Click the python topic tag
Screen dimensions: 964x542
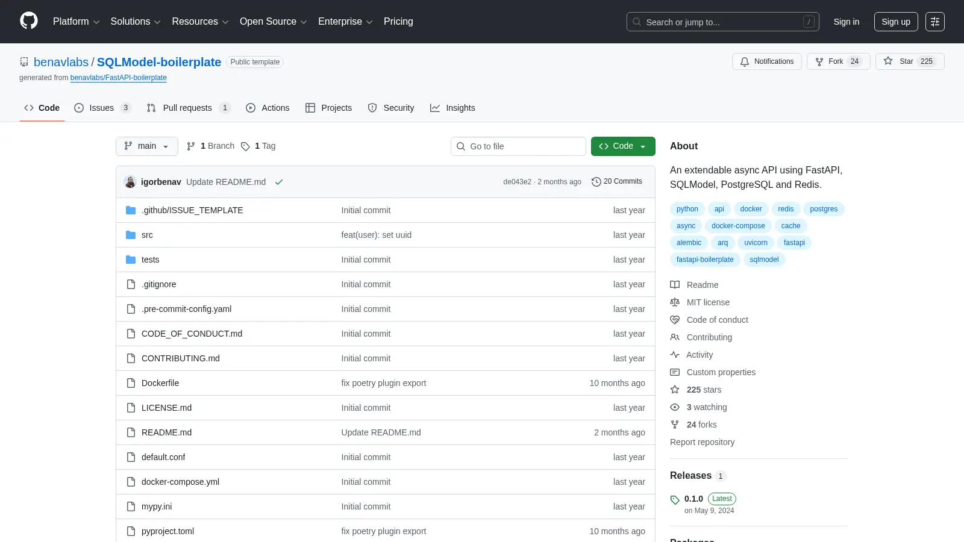pyautogui.click(x=687, y=209)
